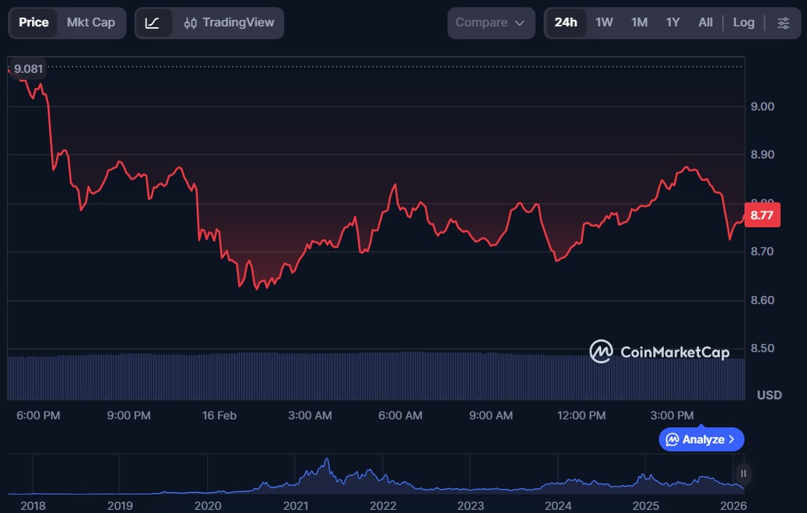Image resolution: width=807 pixels, height=513 pixels.
Task: Click the 2021 peak in overview chart
Action: click(327, 462)
